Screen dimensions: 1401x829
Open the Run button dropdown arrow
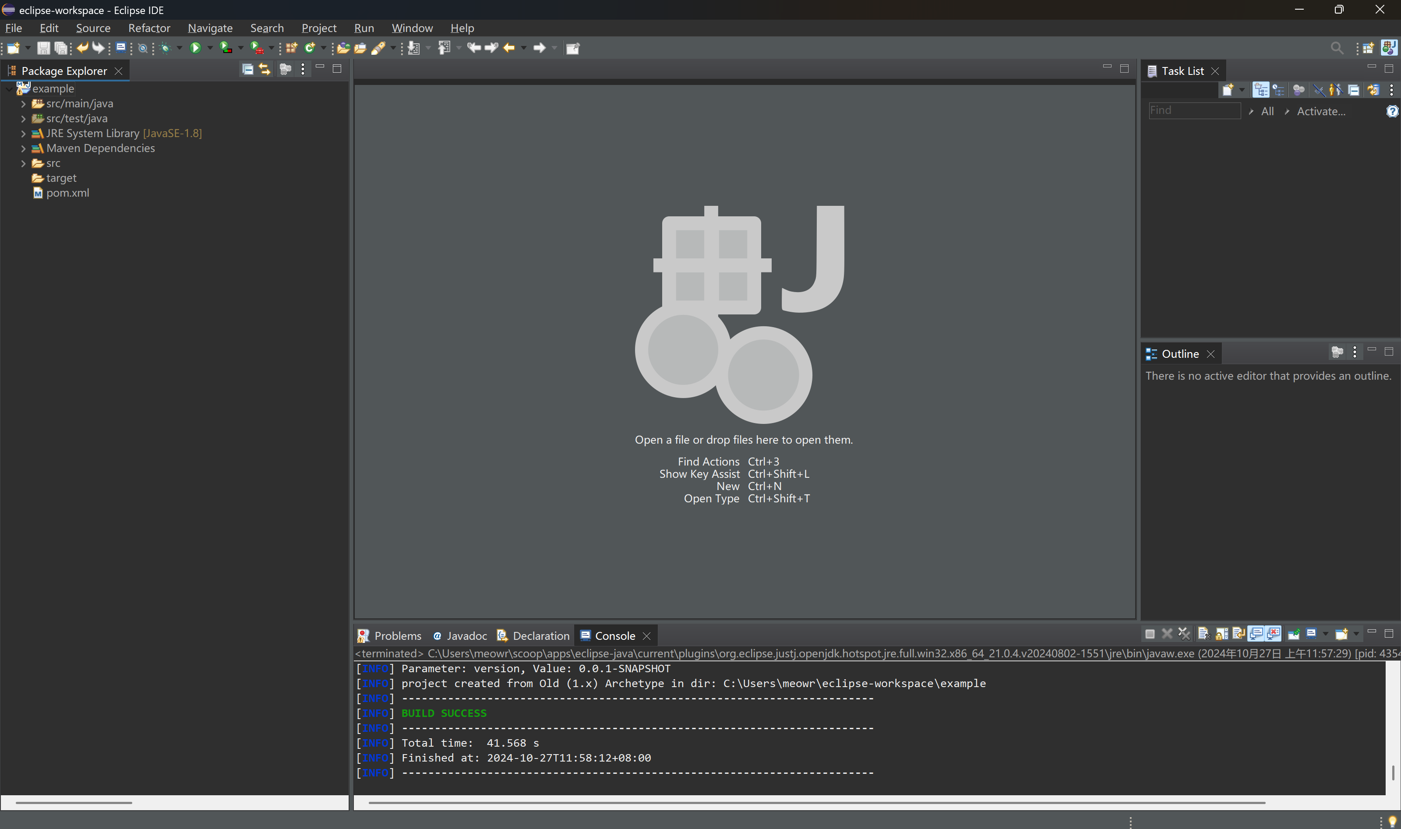coord(210,48)
